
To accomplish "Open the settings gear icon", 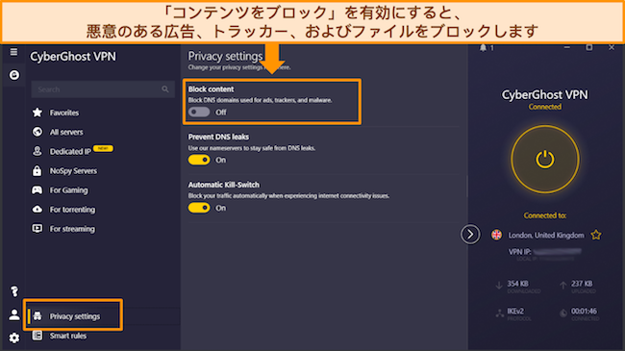I will pos(14,338).
